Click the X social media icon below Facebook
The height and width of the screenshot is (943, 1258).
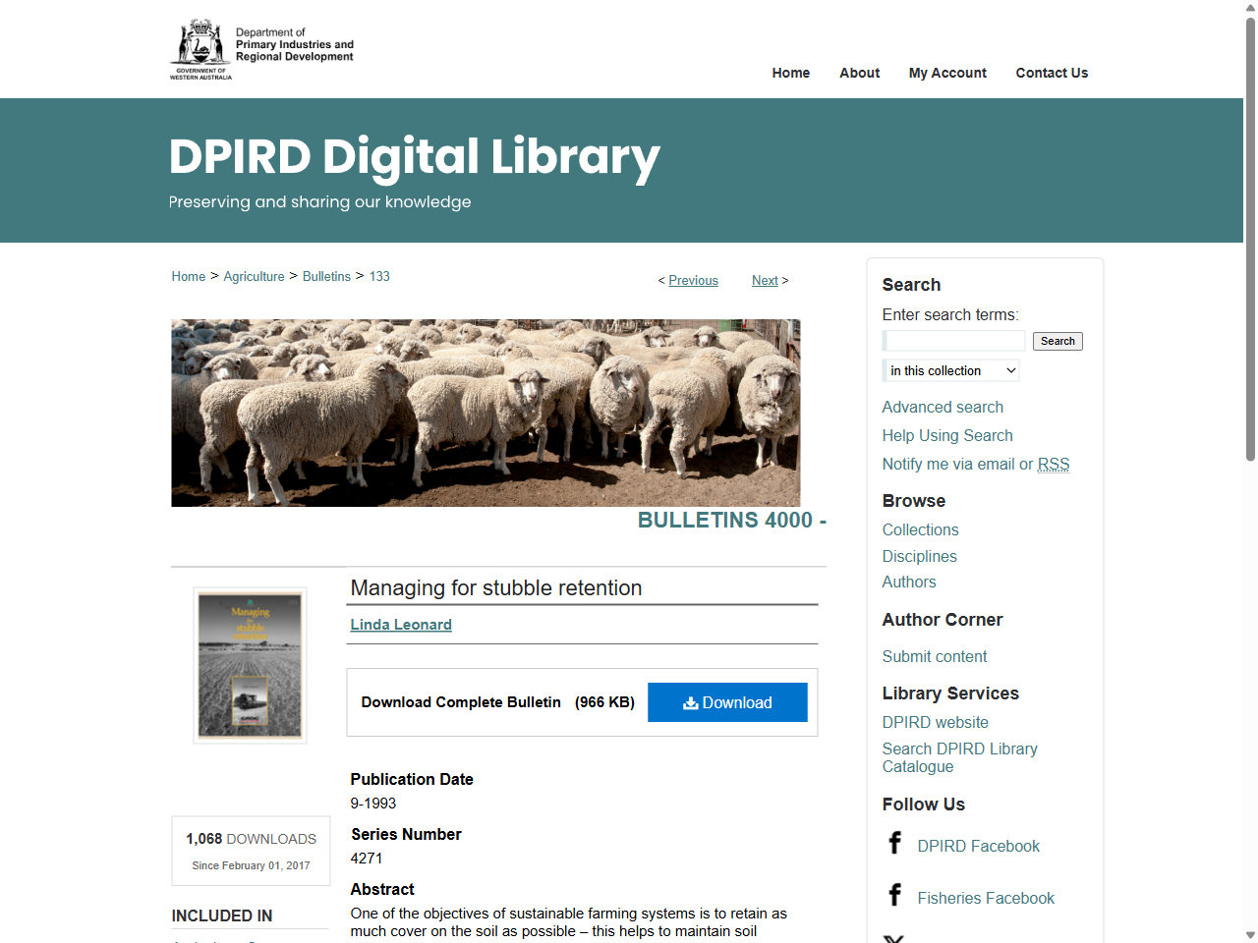tap(895, 938)
